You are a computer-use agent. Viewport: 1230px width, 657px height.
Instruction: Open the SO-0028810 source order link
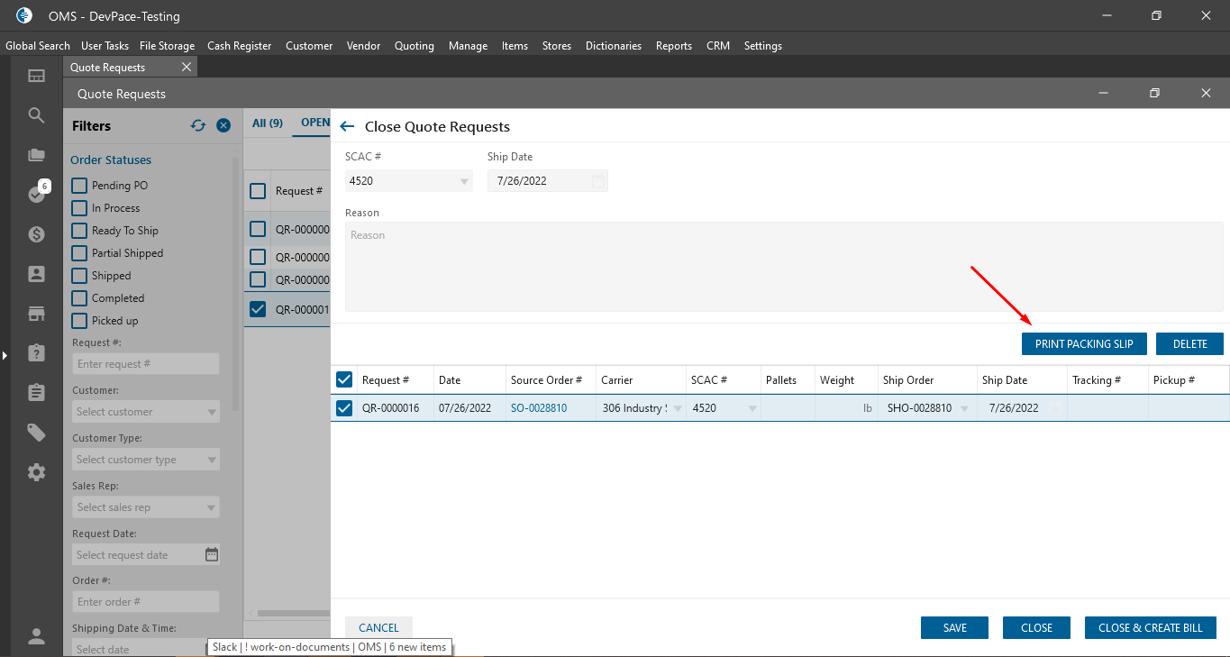(539, 408)
